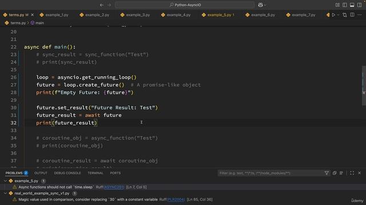This screenshot has height=205, width=366.
Task: Focus the problems filter input field
Action: (x=270, y=173)
